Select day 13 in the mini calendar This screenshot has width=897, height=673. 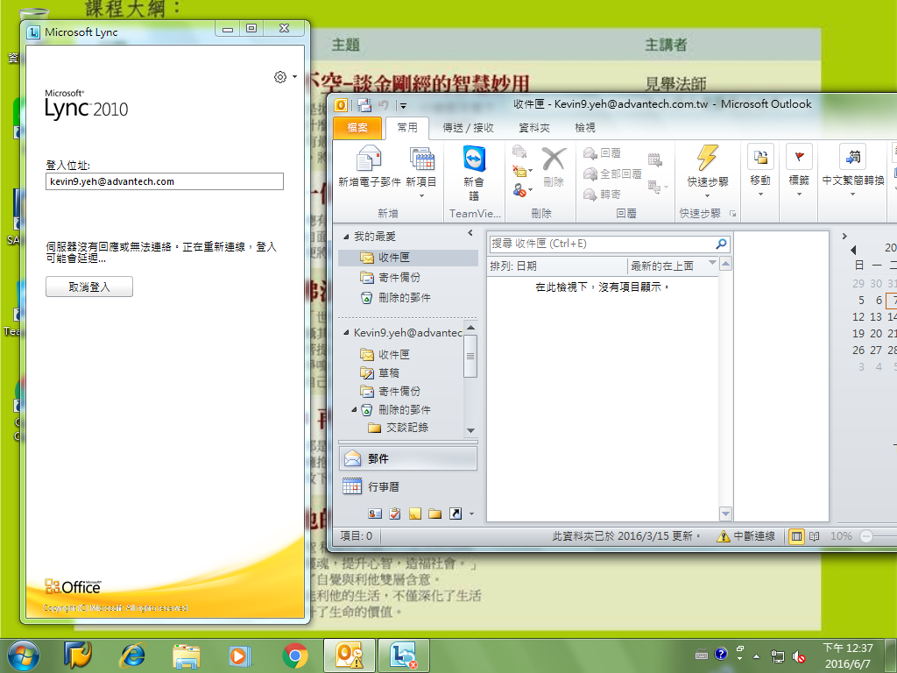[x=876, y=316]
